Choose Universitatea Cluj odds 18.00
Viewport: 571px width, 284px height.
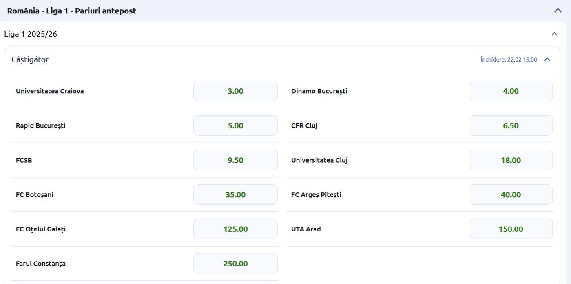pos(511,160)
